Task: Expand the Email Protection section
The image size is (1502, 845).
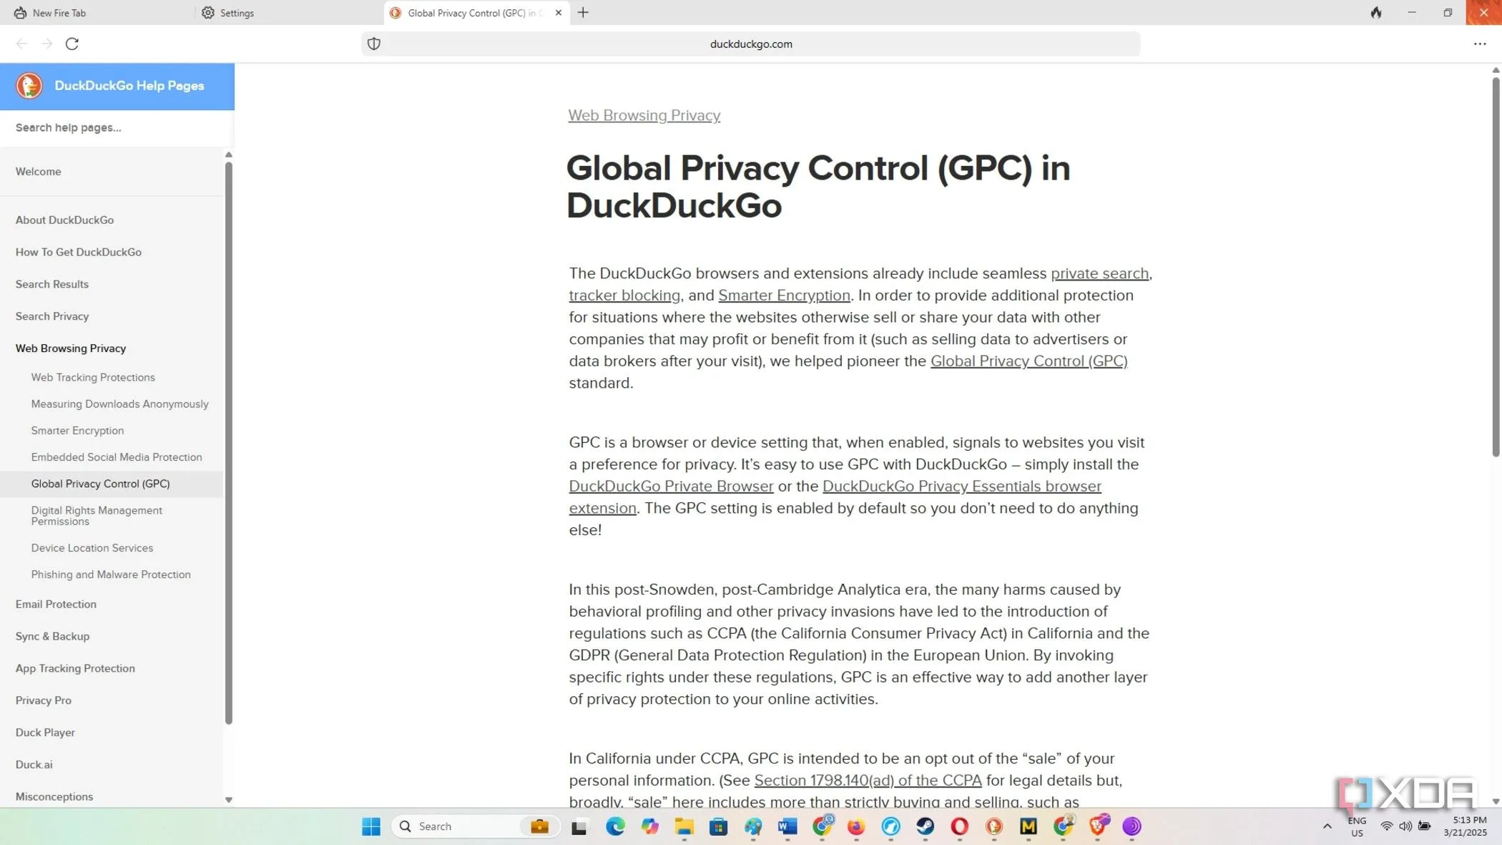Action: [56, 604]
